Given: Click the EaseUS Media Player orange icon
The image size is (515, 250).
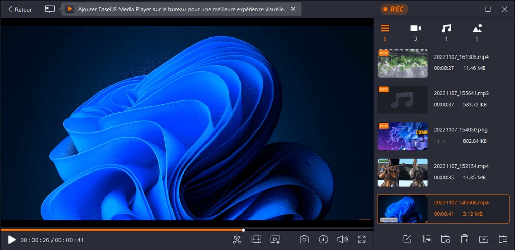Looking at the screenshot, I should click(x=70, y=9).
